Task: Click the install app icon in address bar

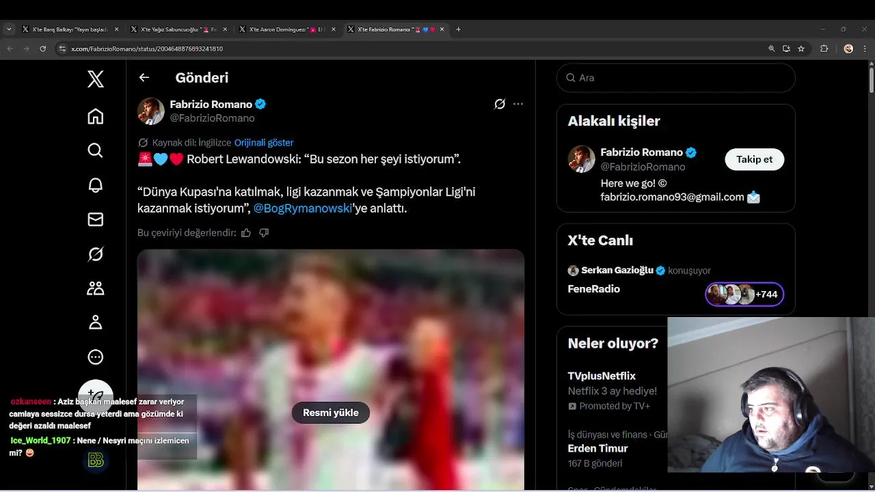Action: [786, 49]
